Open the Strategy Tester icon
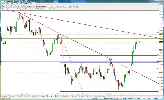The image size is (164, 100). click(x=22, y=6)
